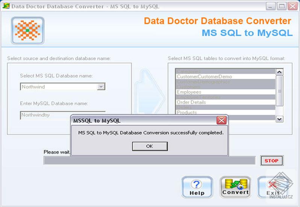The width and height of the screenshot is (300, 207).
Task: Select the Employees table row
Action: [226, 92]
